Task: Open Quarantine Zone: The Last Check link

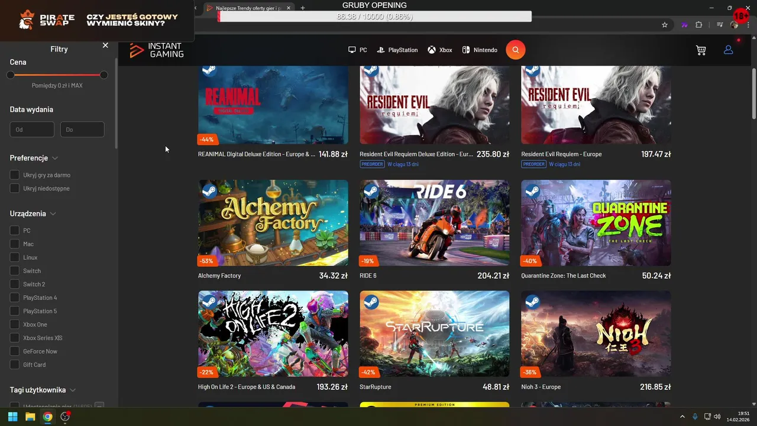Action: pos(564,276)
